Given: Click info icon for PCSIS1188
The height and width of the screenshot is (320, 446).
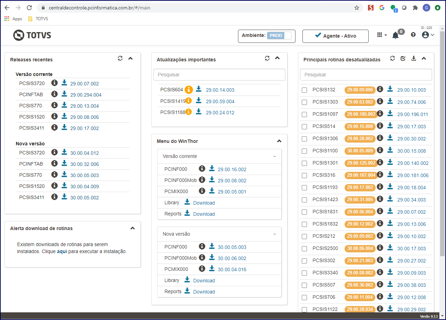Looking at the screenshot, I should 189,112.
